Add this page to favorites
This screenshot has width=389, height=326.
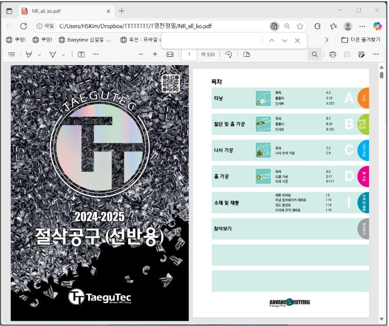tap(300, 26)
